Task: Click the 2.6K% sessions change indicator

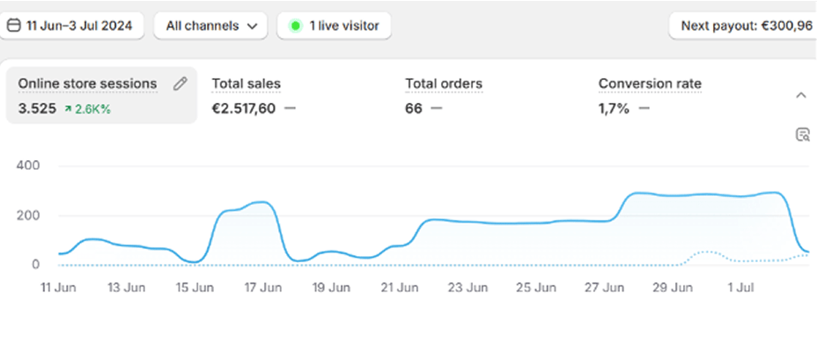Action: pos(87,109)
